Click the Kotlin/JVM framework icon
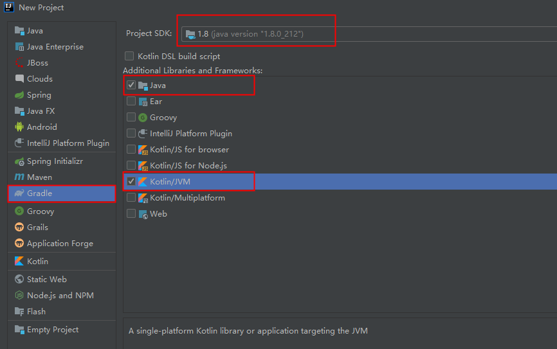The height and width of the screenshot is (349, 557). tap(143, 181)
